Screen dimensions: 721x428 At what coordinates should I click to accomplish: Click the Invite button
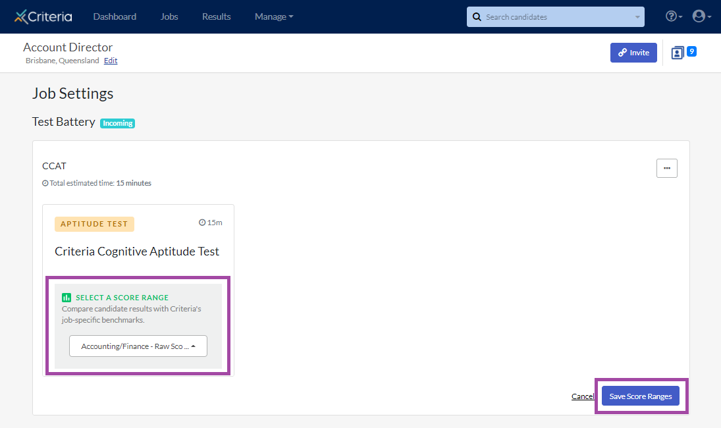(633, 53)
